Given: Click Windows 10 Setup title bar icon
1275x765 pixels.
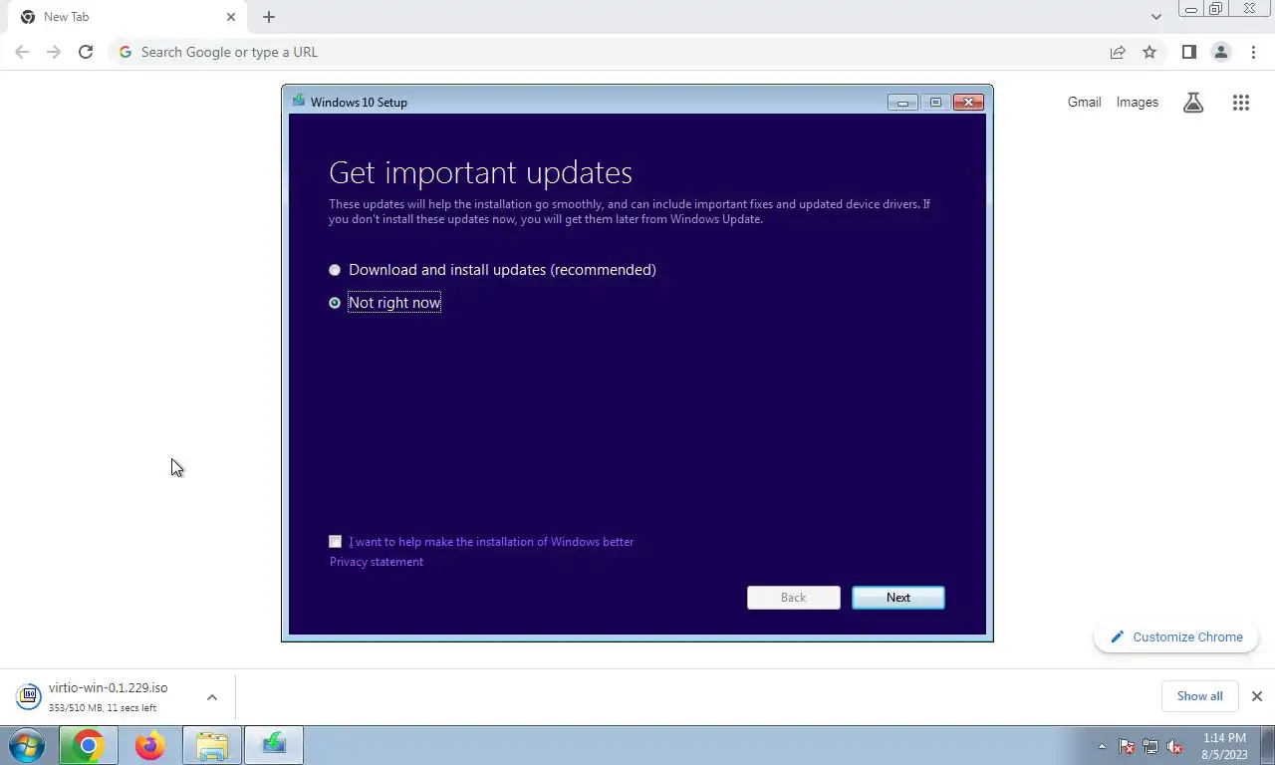Looking at the screenshot, I should 298,102.
